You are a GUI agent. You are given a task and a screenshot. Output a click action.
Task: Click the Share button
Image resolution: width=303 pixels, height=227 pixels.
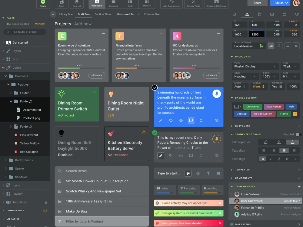coord(257,3)
